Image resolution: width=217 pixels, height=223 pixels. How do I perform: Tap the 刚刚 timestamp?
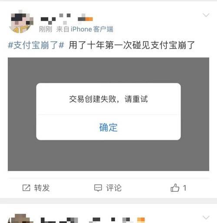point(46,29)
